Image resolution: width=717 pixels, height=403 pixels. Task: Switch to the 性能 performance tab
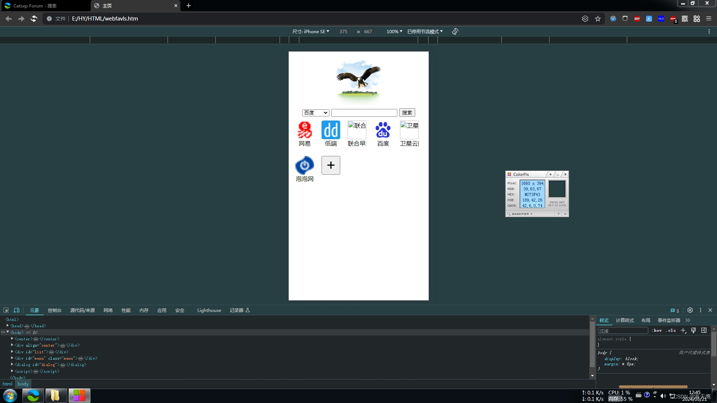point(126,310)
